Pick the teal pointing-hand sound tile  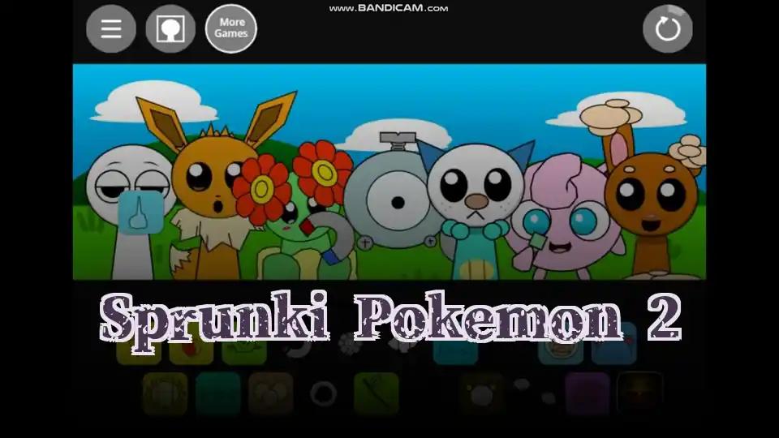point(140,212)
